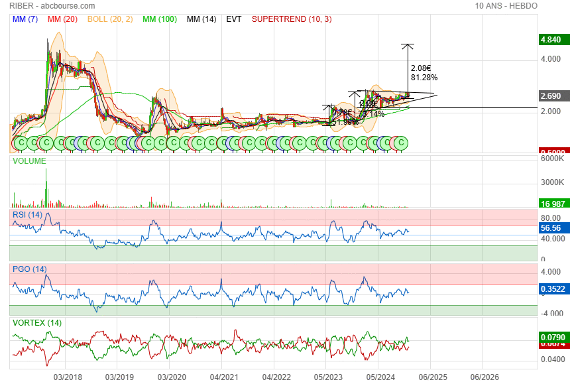Select the EVT legend item

pos(234,19)
